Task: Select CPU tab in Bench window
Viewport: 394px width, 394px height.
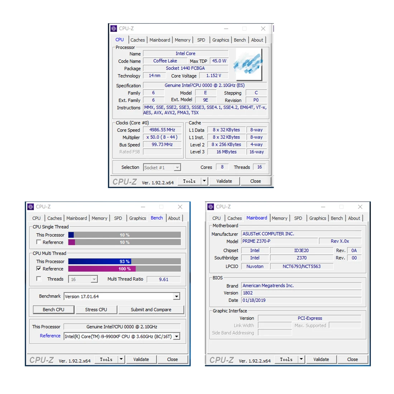Action: tap(37, 218)
